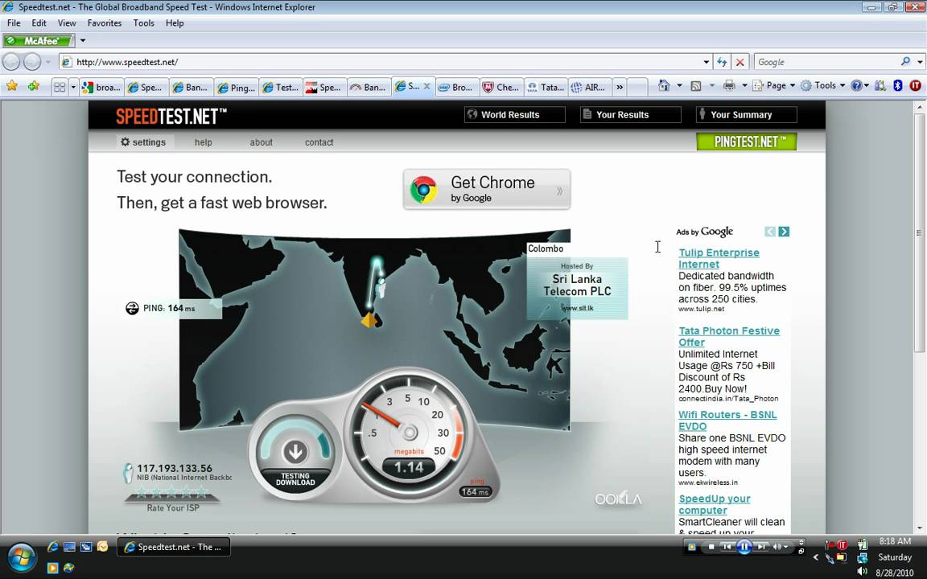
Task: Open the Page menu dropdown
Action: pos(774,86)
